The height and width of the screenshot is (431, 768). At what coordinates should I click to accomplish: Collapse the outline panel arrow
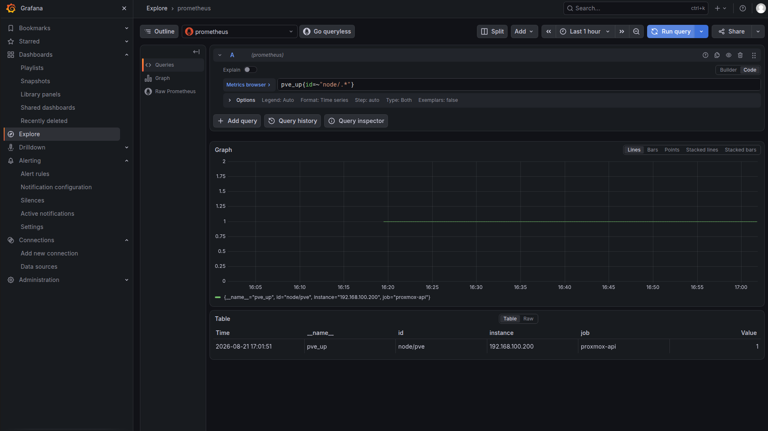click(196, 52)
